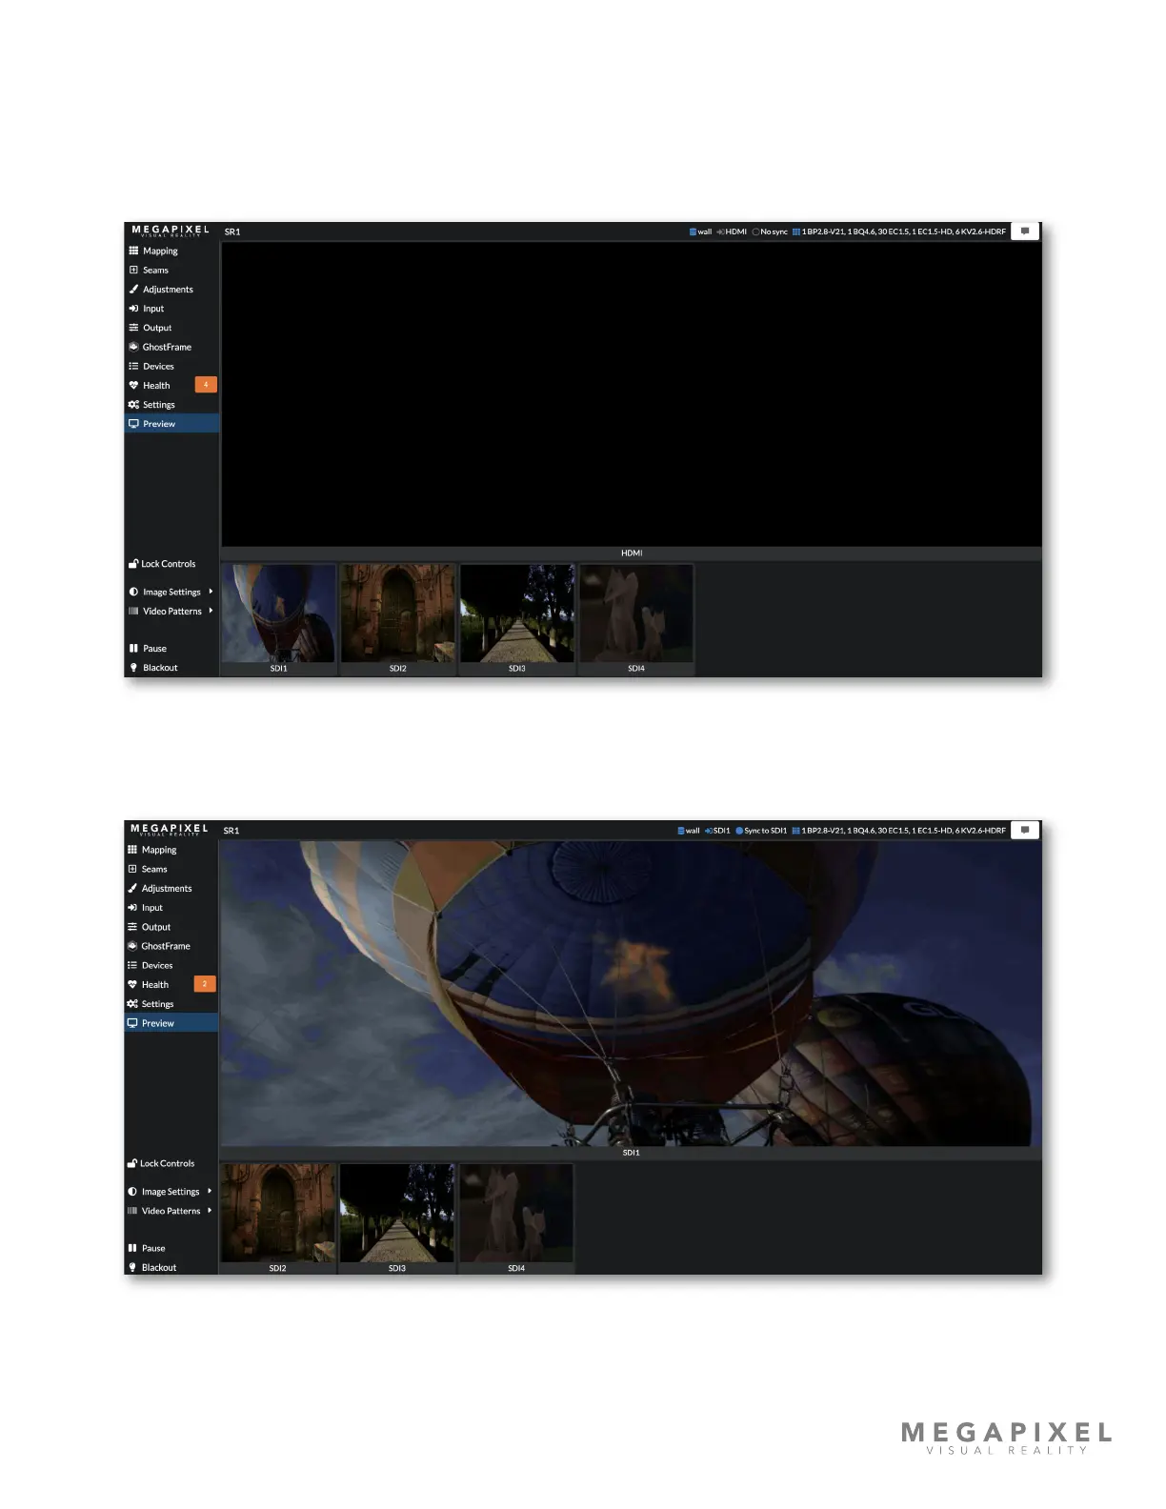Expand Video Patterns arrow in the bottom sidebar
Screen dimensions: 1166x1509
point(210,1211)
